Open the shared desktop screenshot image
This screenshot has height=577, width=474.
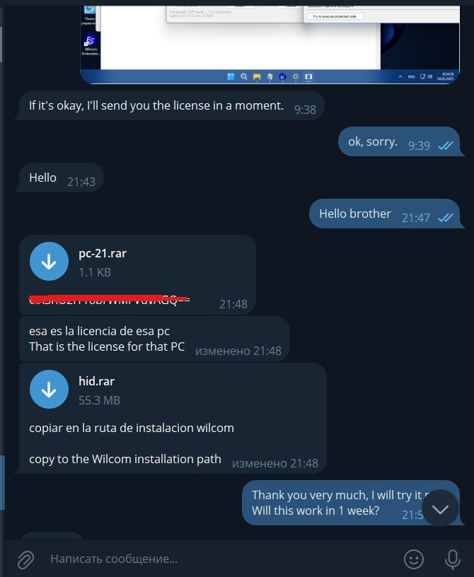tap(270, 44)
